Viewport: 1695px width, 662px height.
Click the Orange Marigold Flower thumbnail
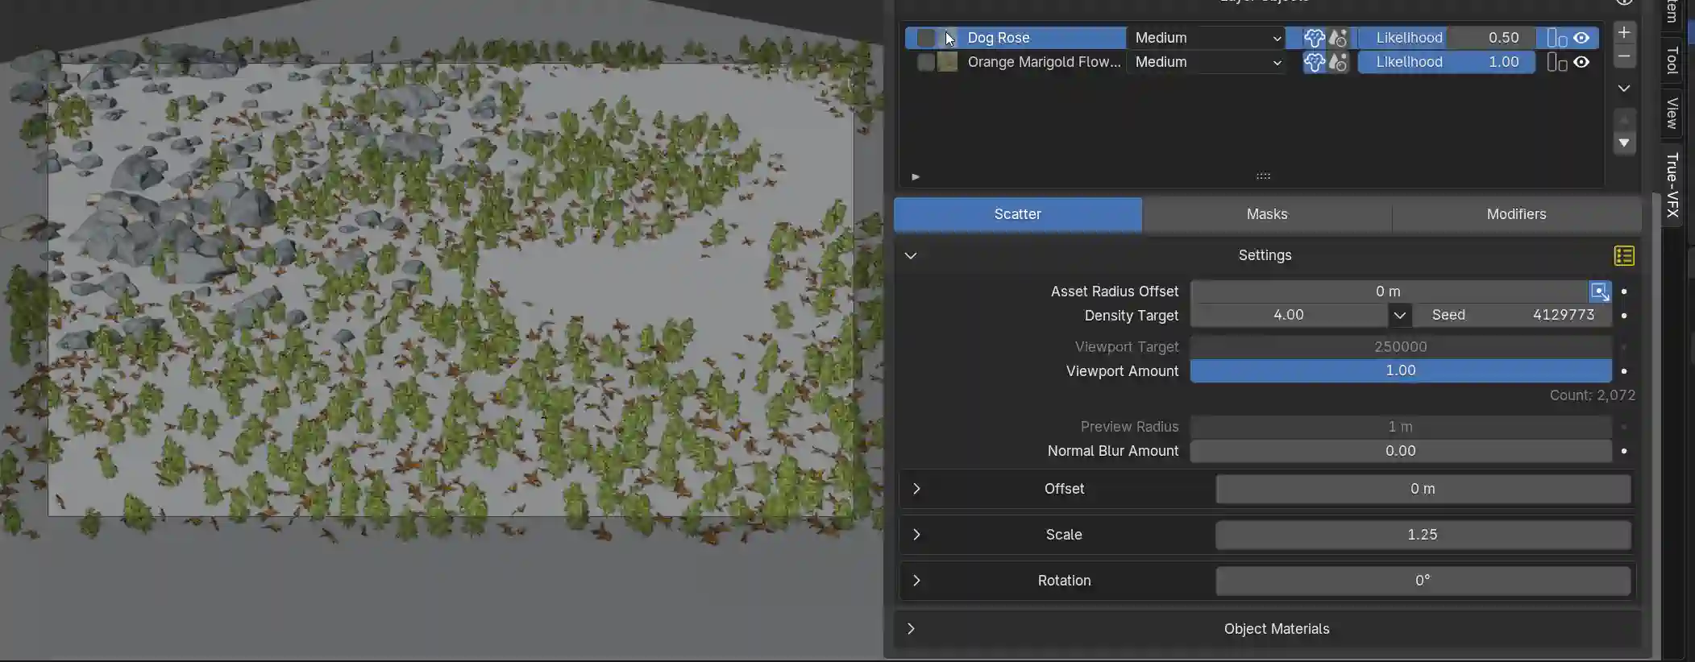point(948,62)
